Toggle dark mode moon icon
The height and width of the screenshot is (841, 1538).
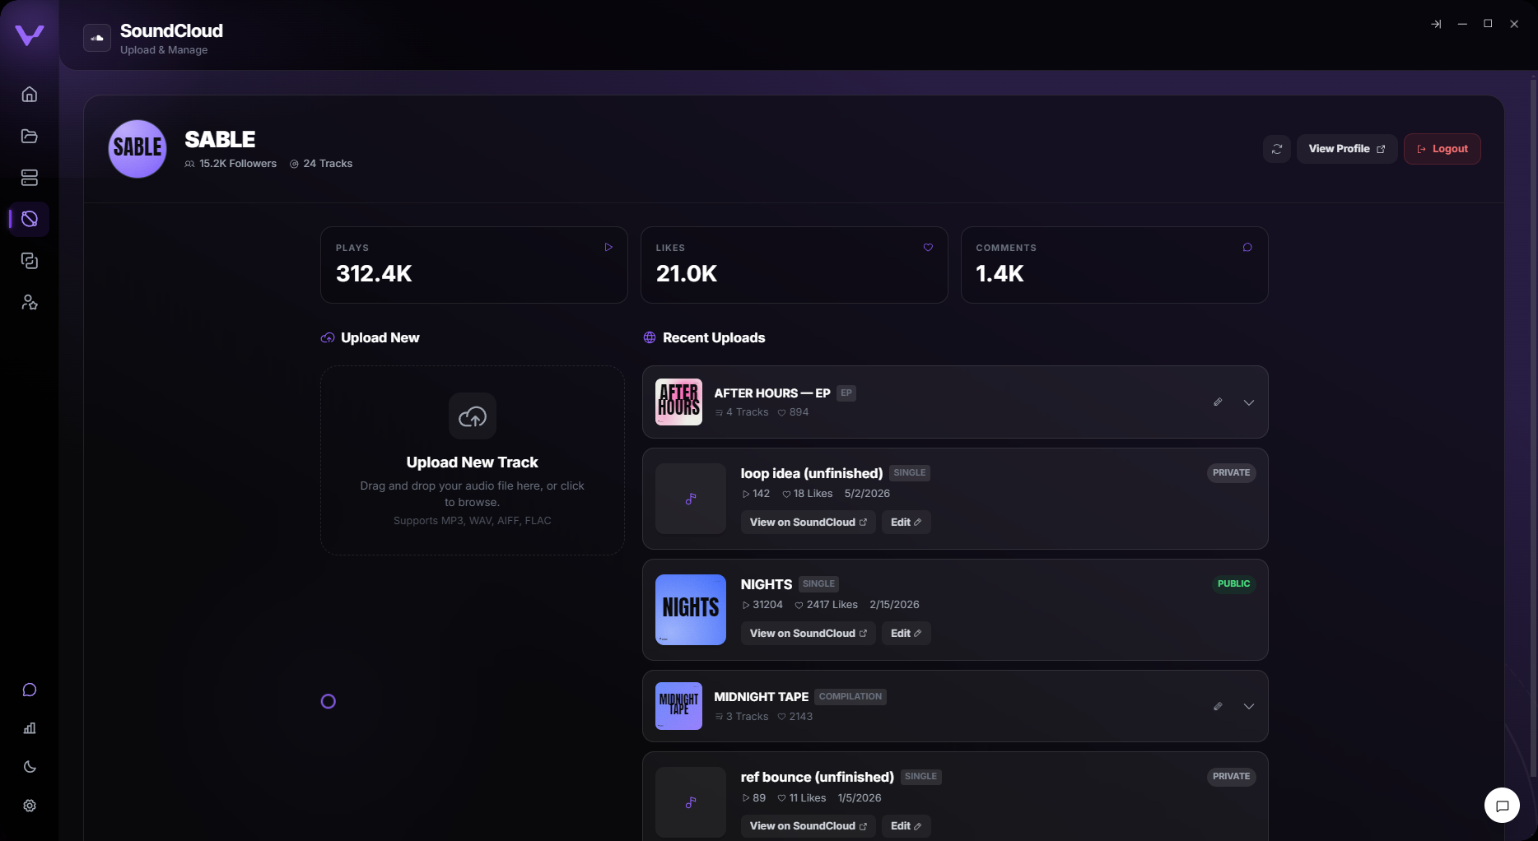pyautogui.click(x=30, y=767)
